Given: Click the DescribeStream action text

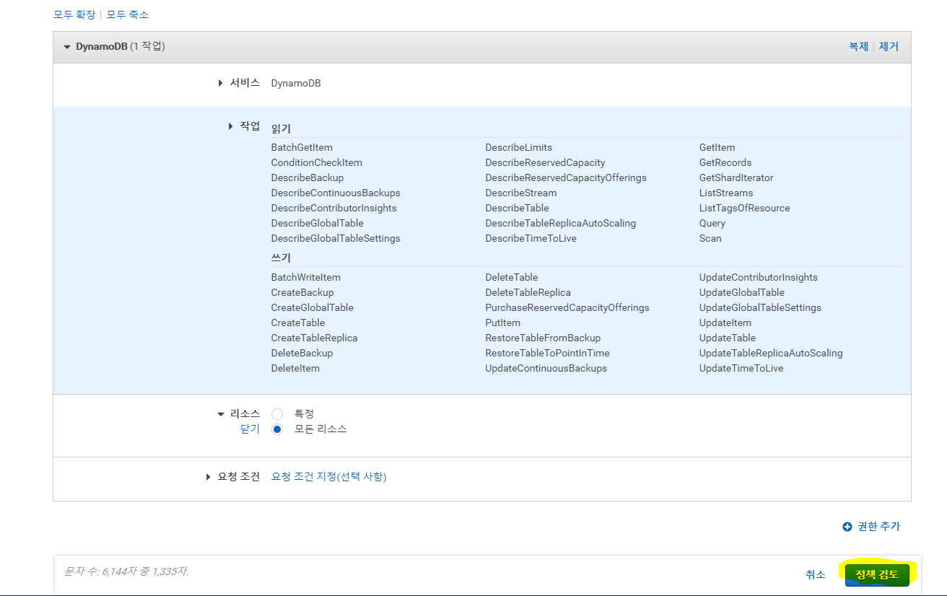Looking at the screenshot, I should click(x=521, y=193).
